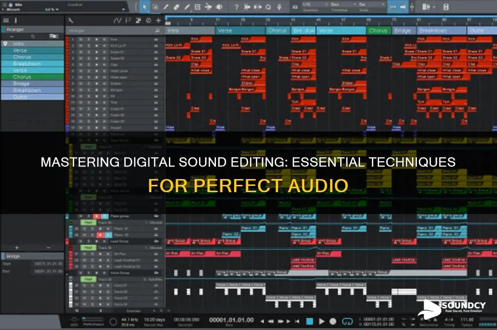Mute the Kick track
This screenshot has height=330, width=497.
[x=81, y=39]
